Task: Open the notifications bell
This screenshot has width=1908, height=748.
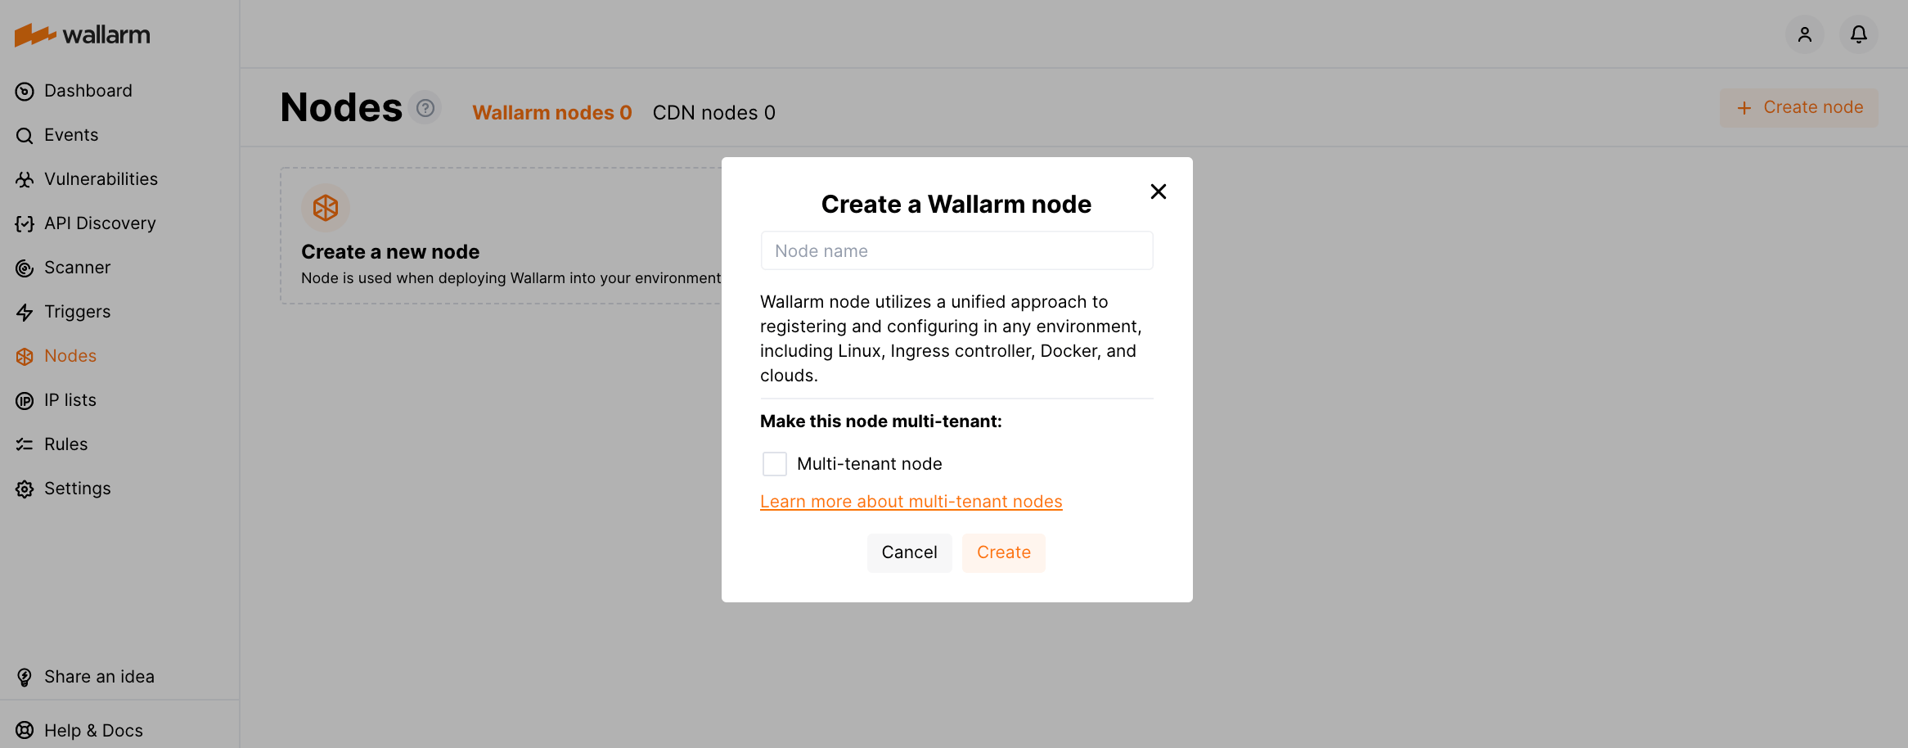Action: pos(1858,34)
